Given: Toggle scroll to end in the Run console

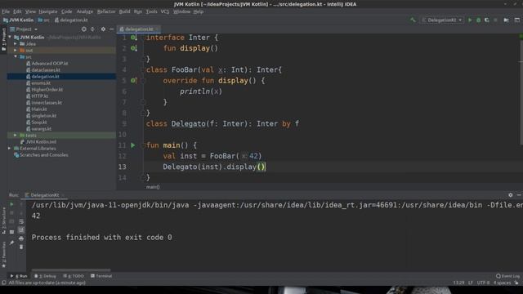Looking at the screenshot, I should pos(21,230).
